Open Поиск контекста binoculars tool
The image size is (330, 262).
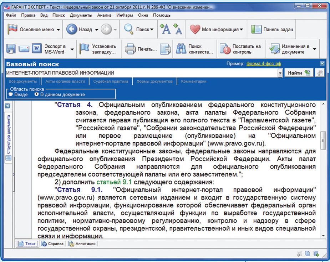point(181,49)
